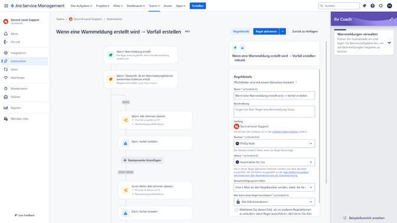
Task: Open the Alle Administratoren dropdown
Action: click(x=274, y=202)
